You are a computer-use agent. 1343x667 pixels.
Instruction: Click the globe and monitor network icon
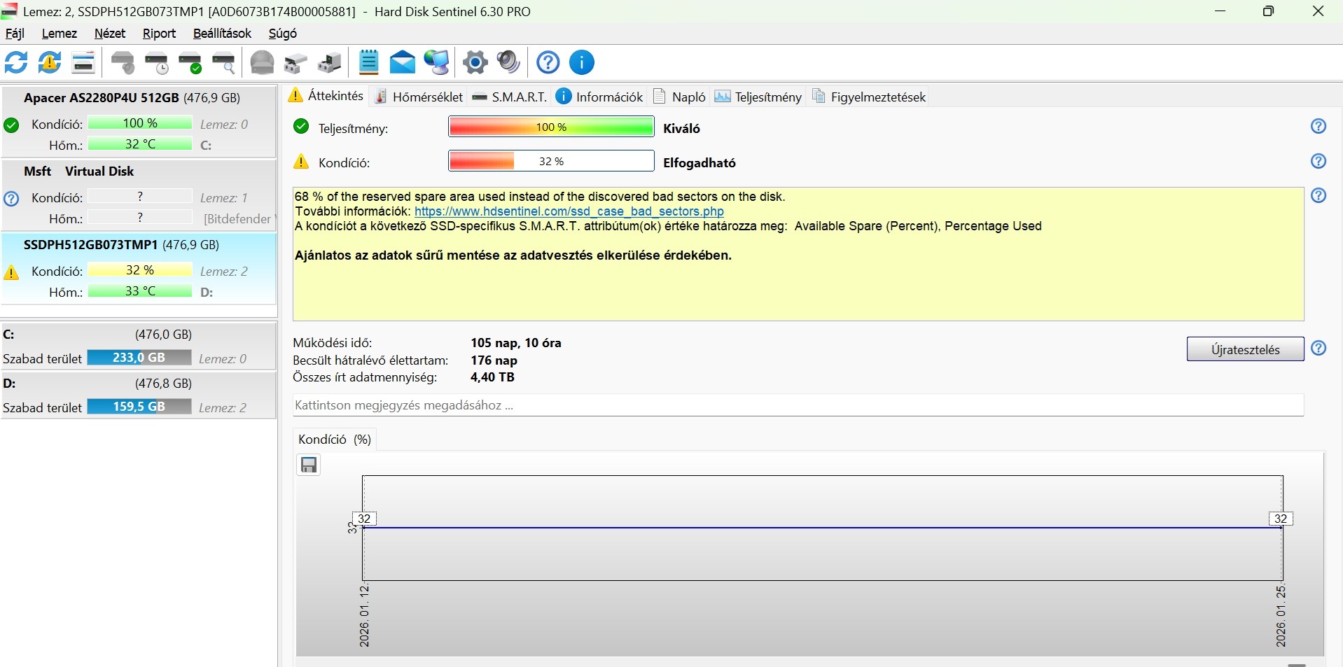coord(437,62)
